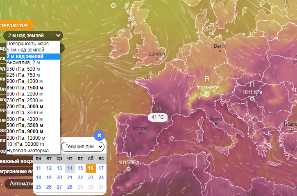297x196 pixels.
Task: Select the 1015 hPa pressure marker
Action: pos(129,169)
